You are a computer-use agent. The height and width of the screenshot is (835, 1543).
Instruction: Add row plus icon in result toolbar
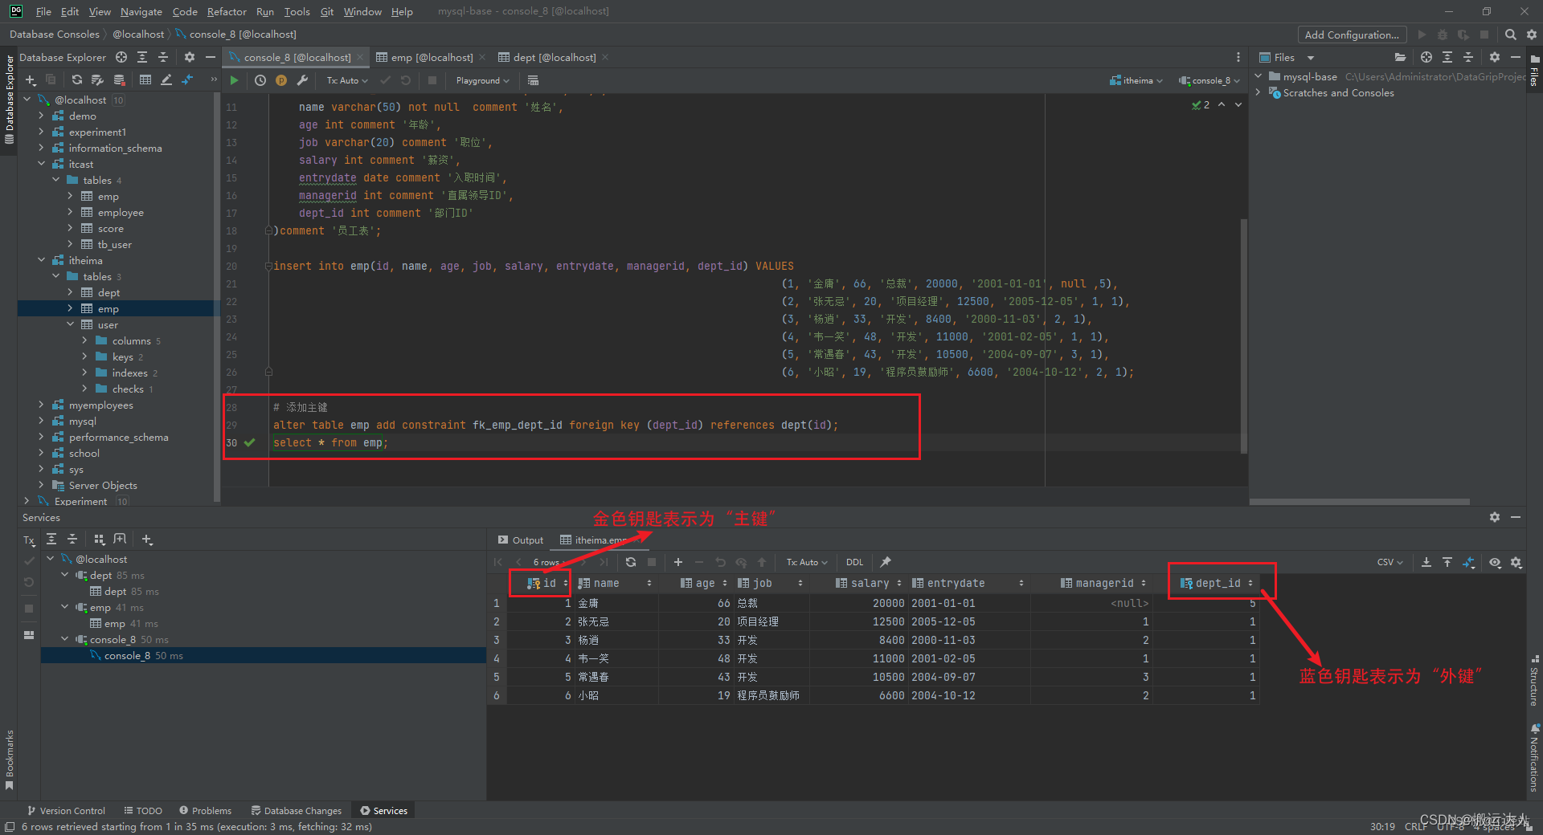678,562
